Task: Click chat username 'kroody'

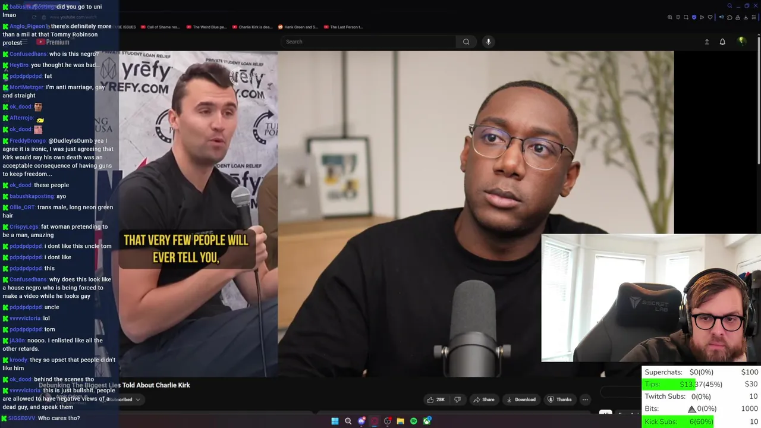Action: [18, 360]
